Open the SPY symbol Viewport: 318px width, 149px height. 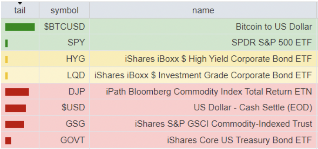tap(76, 43)
